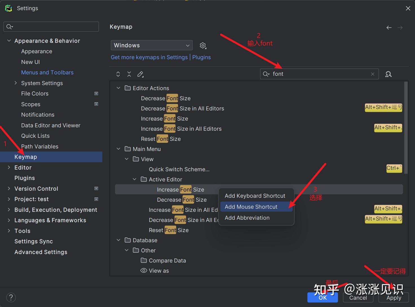
Task: Open the Windows keymap dropdown
Action: click(152, 45)
